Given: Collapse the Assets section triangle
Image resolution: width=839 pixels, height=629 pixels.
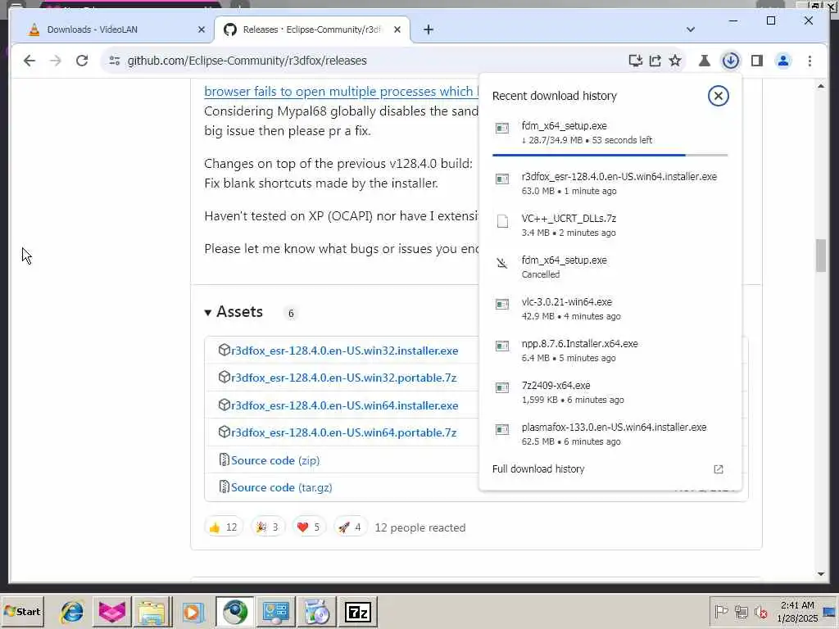Looking at the screenshot, I should point(207,312).
